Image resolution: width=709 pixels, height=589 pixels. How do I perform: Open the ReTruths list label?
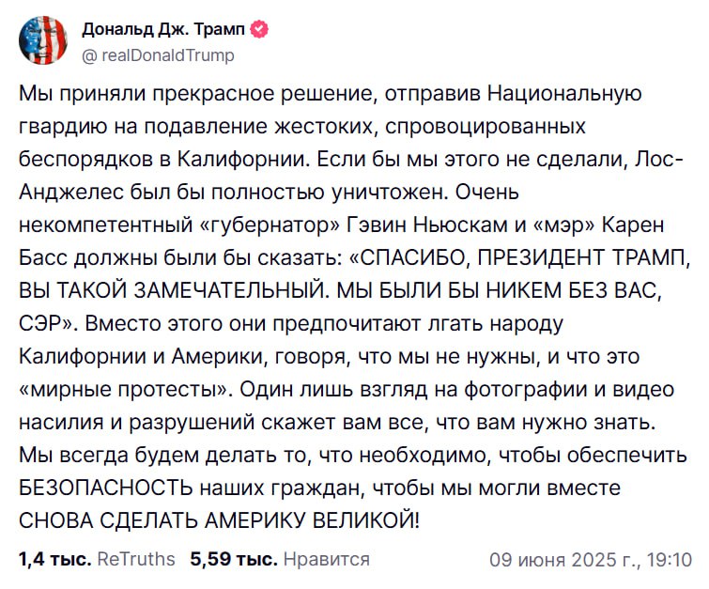pos(136,559)
